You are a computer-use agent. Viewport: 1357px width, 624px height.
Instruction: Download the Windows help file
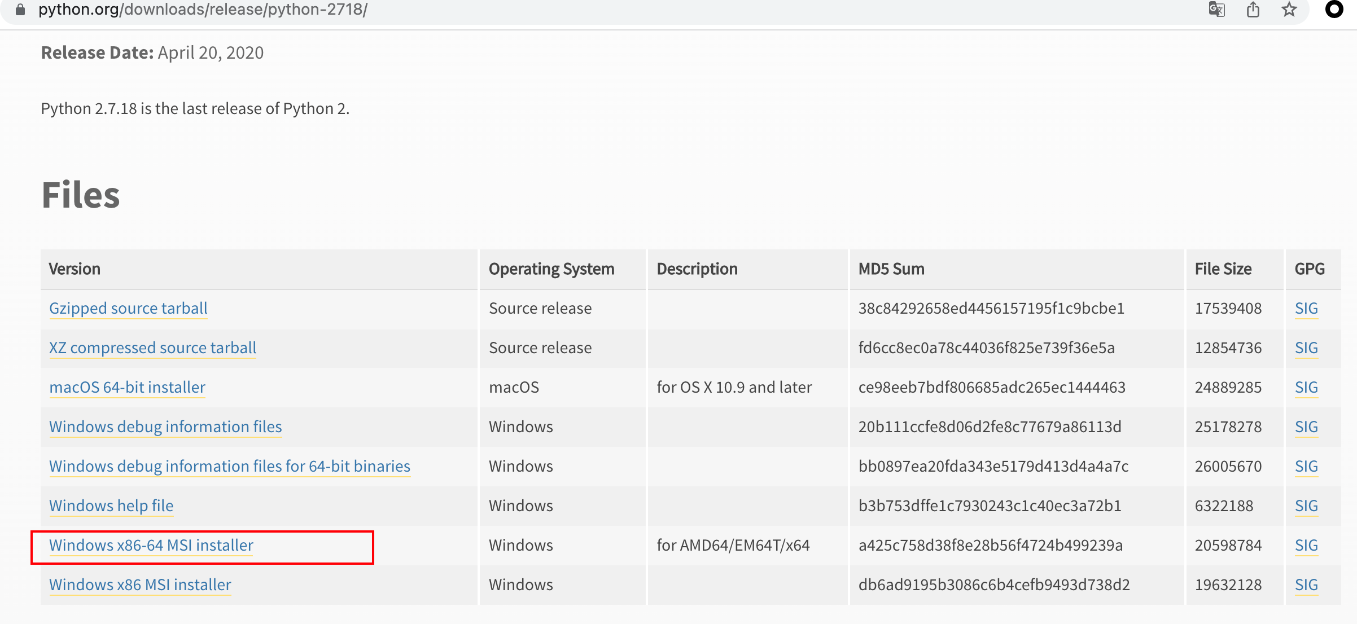(111, 506)
